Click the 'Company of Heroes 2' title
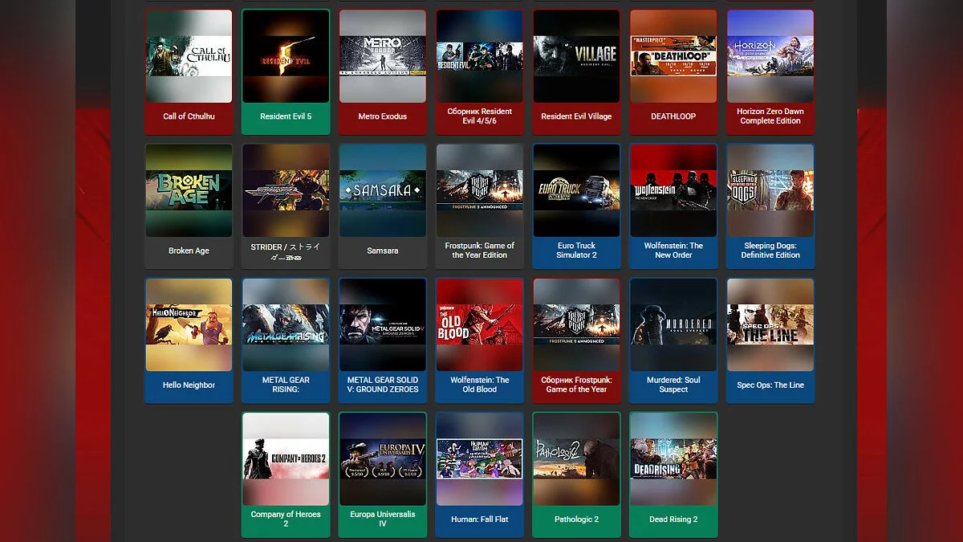963x542 pixels. [x=286, y=519]
